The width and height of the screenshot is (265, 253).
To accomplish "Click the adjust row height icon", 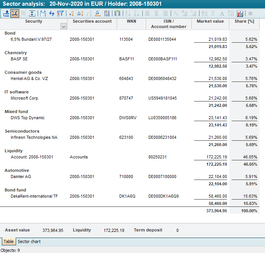I will [x=32, y=13].
